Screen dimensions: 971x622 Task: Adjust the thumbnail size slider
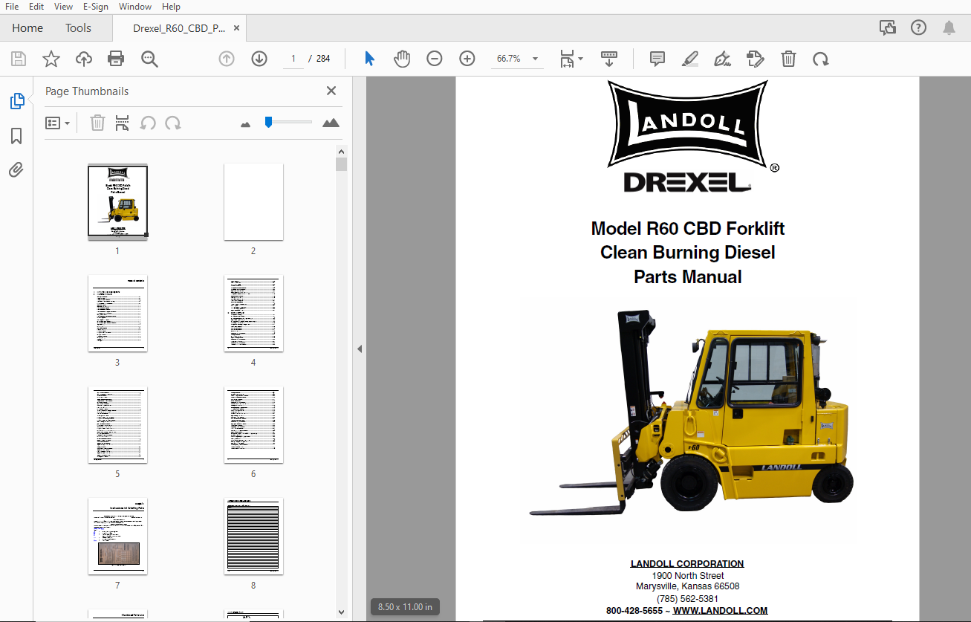269,122
